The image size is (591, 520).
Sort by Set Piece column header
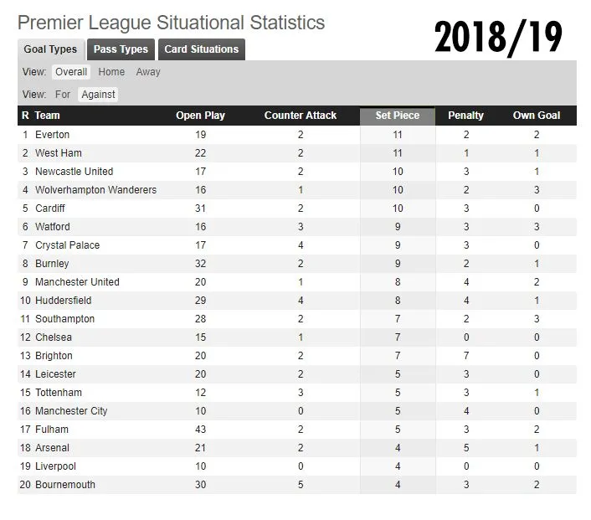click(x=398, y=116)
